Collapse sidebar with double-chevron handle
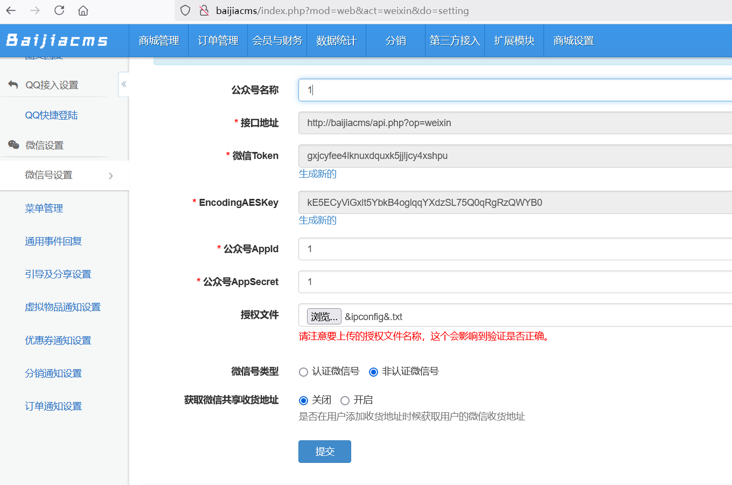Image resolution: width=732 pixels, height=485 pixels. [x=124, y=84]
